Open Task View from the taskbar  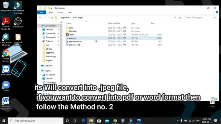(x=75, y=121)
